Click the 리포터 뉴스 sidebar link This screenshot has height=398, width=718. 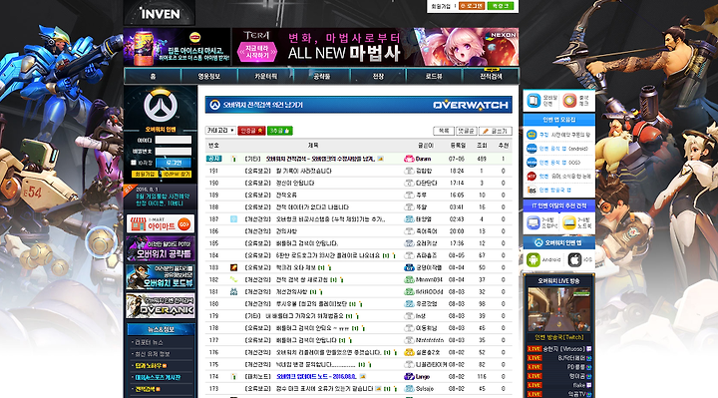[x=149, y=342]
